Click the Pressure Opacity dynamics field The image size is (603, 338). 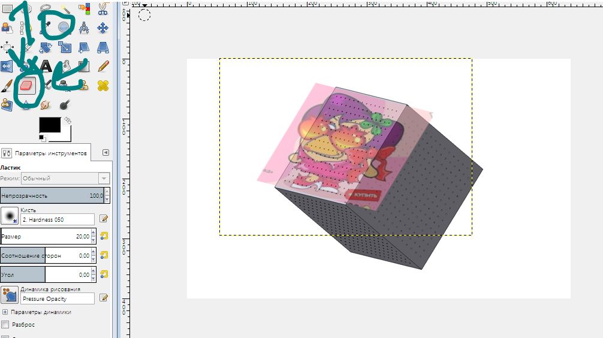58,299
